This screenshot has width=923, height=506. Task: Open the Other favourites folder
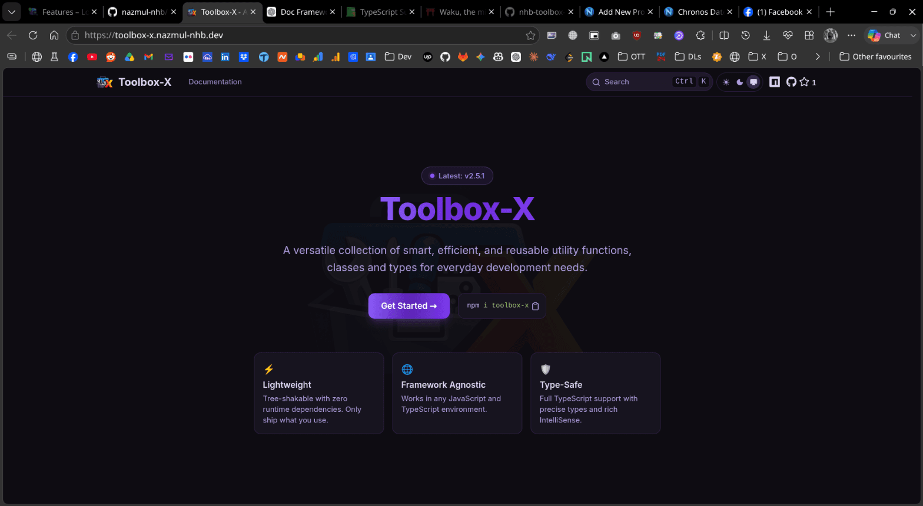pyautogui.click(x=875, y=57)
